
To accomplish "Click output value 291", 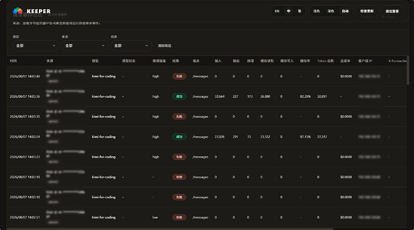I will tap(235, 137).
